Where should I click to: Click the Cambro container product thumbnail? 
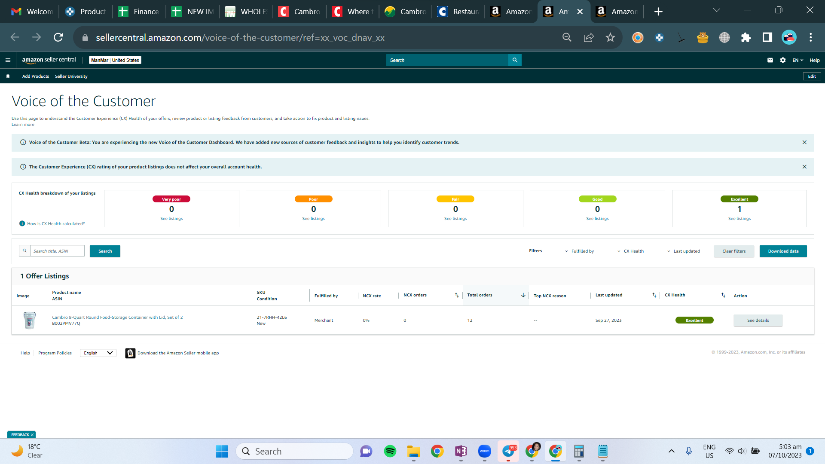click(x=30, y=321)
